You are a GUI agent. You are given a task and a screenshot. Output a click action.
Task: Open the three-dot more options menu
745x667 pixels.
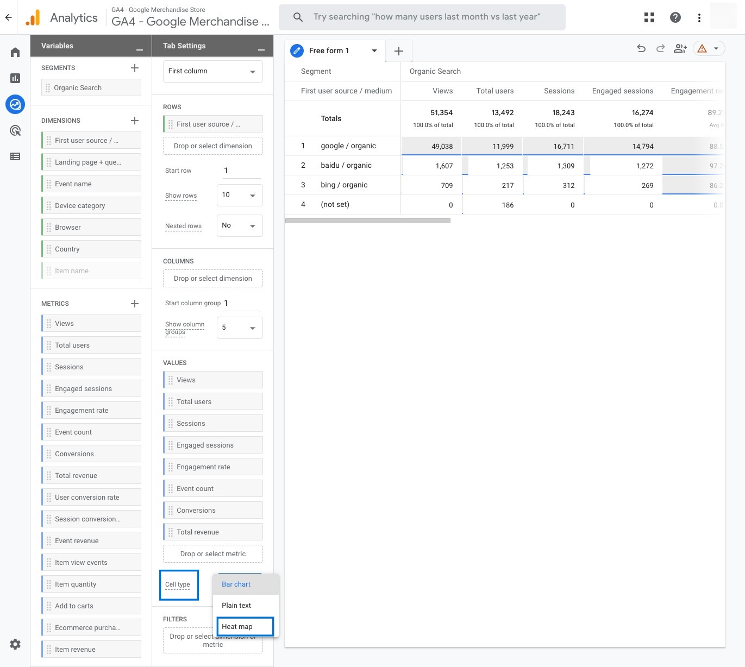click(699, 18)
